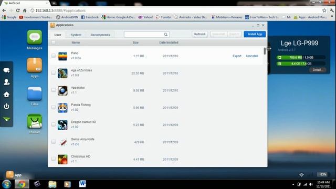Click the Pano app icon
The height and width of the screenshot is (189, 336).
[62, 56]
